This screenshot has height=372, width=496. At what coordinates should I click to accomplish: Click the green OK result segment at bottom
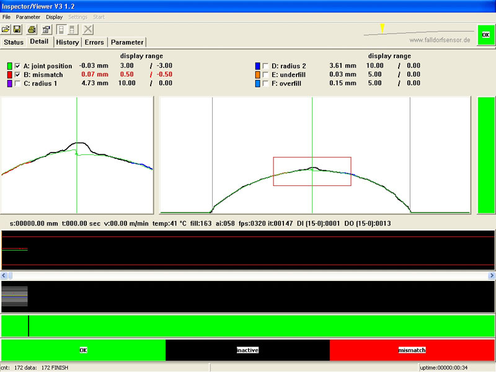[84, 350]
